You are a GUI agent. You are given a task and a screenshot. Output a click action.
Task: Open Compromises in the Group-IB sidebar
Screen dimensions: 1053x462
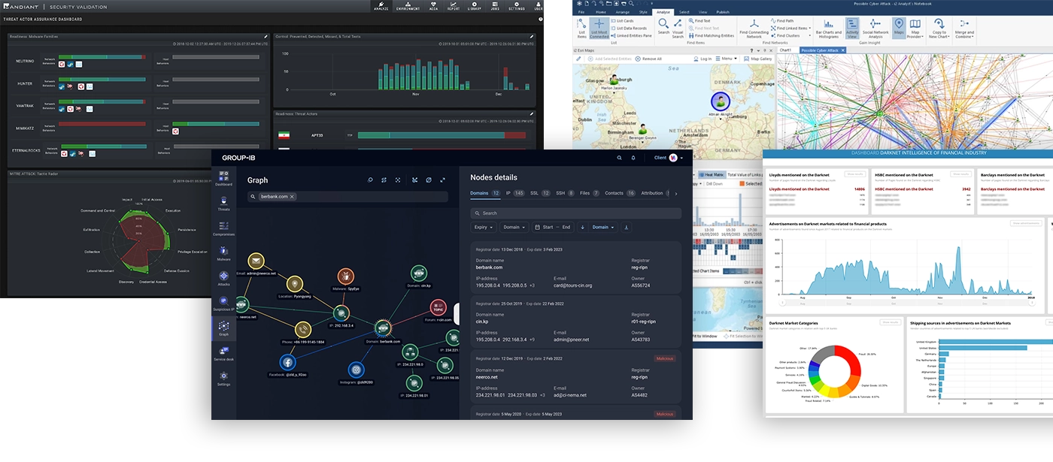click(223, 228)
